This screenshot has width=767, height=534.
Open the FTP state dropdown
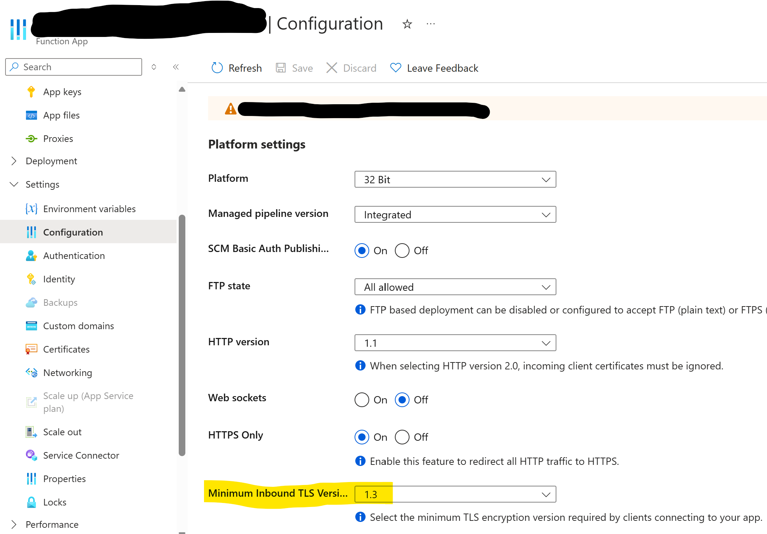(455, 287)
